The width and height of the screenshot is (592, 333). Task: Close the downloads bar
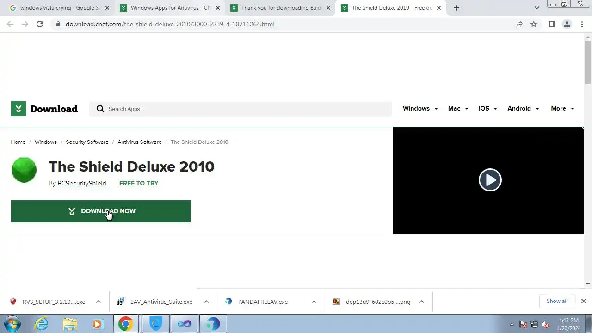tap(584, 301)
